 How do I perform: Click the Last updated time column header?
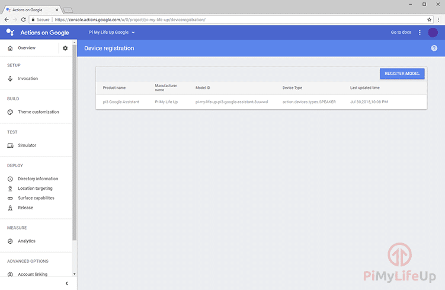364,88
